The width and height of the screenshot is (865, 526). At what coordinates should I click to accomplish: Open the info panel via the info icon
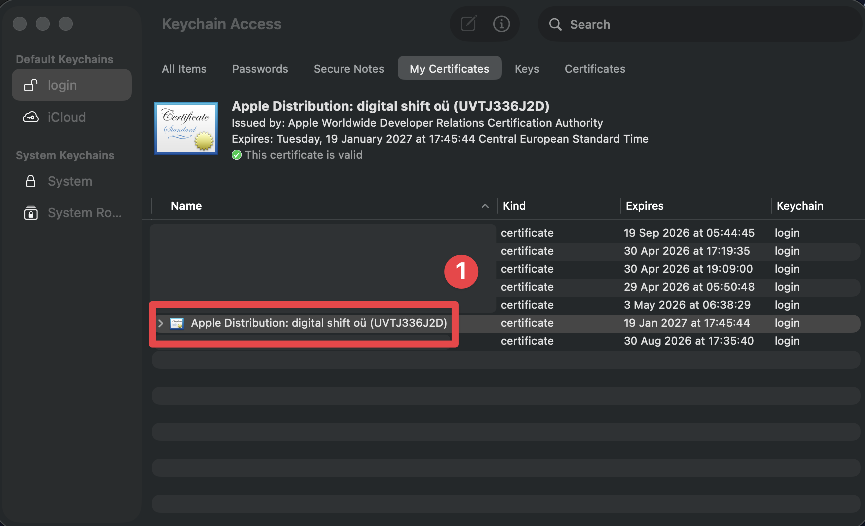point(501,24)
